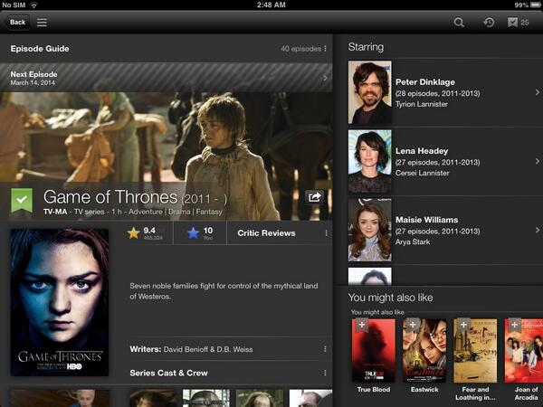Click the 'Arya Stark' character name
This screenshot has height=407, width=543.
pos(413,241)
